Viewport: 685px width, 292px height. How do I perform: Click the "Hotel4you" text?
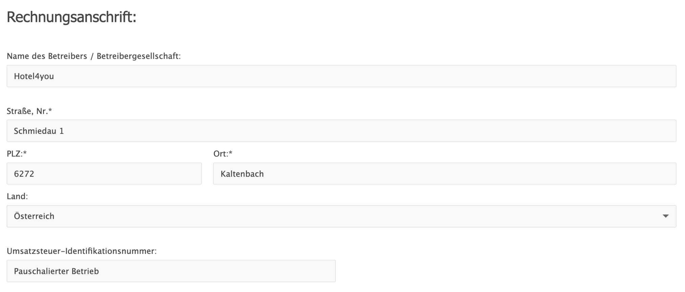point(34,76)
